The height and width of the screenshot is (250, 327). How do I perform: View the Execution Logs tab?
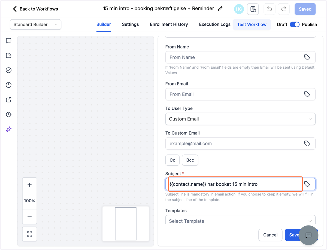(215, 25)
